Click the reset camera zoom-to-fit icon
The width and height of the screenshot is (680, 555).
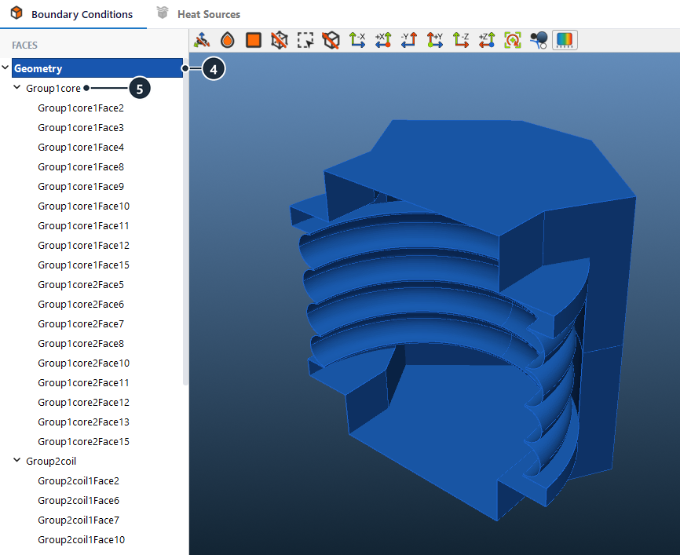[513, 40]
